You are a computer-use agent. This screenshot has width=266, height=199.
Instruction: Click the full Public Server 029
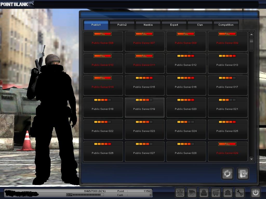tap(228, 151)
